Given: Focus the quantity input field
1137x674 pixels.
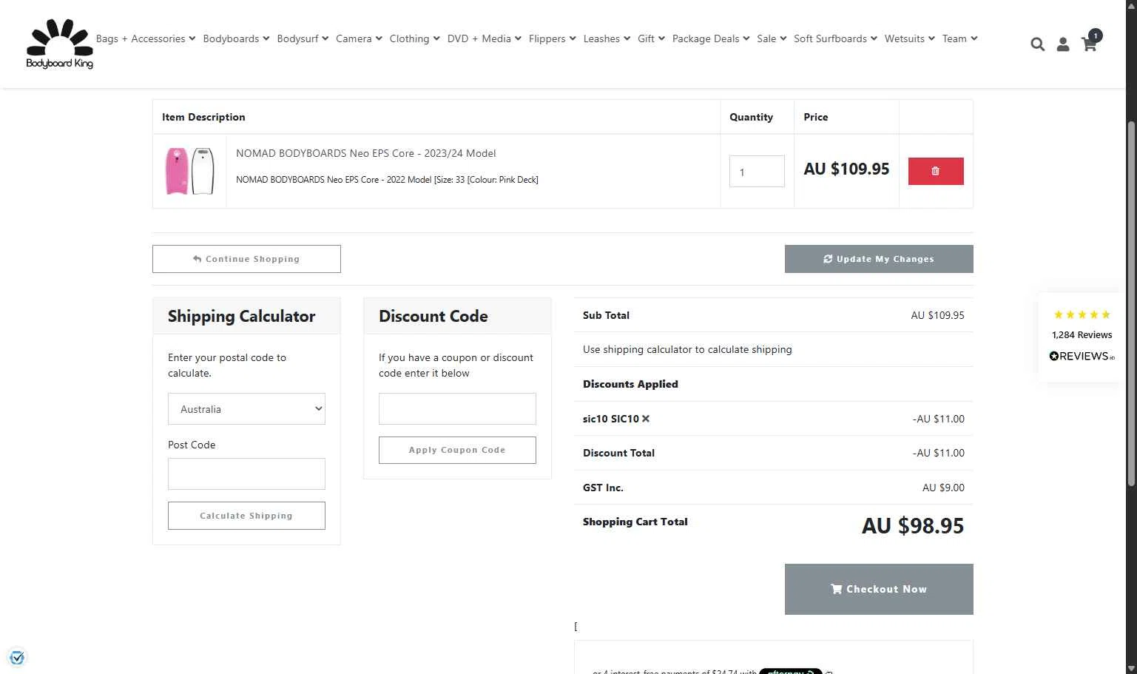Looking at the screenshot, I should 757,171.
